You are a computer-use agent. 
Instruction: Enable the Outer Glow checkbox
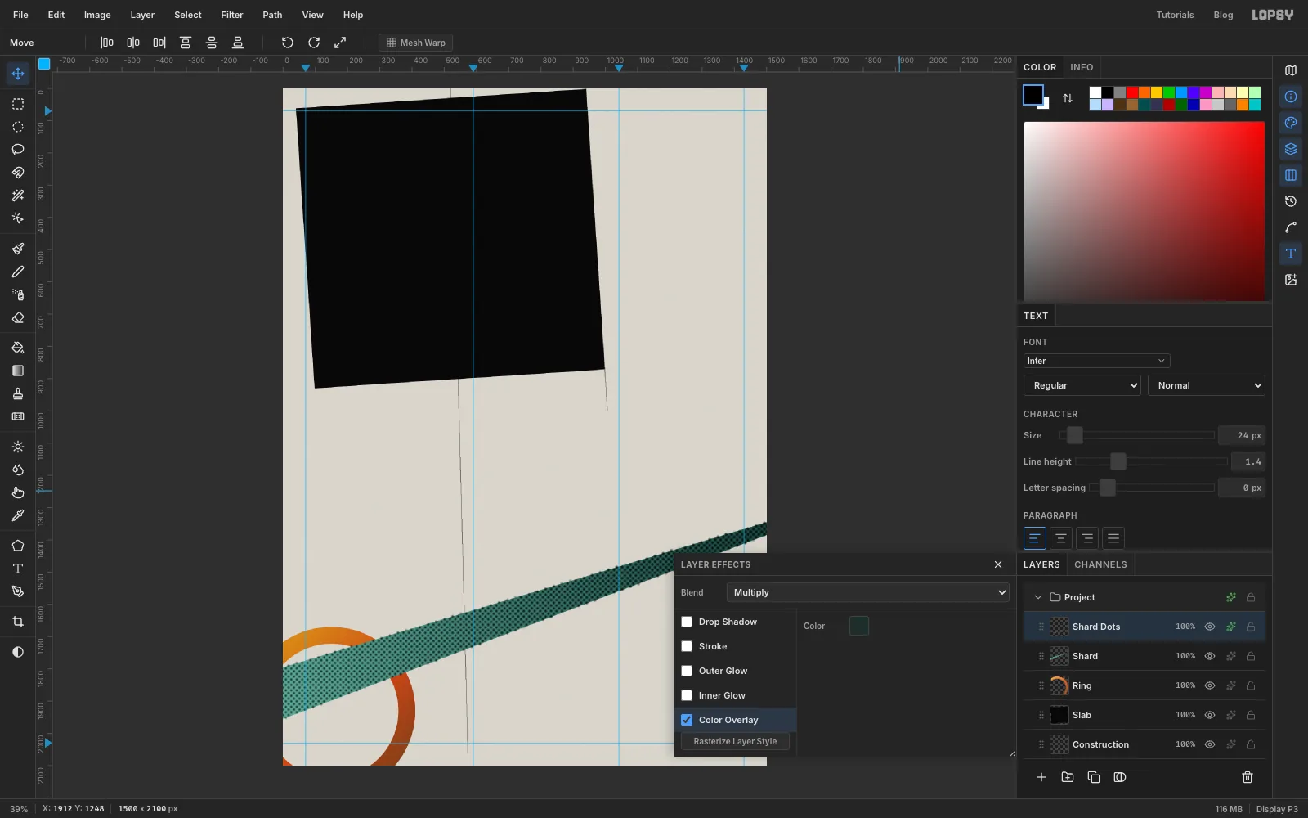(x=687, y=671)
